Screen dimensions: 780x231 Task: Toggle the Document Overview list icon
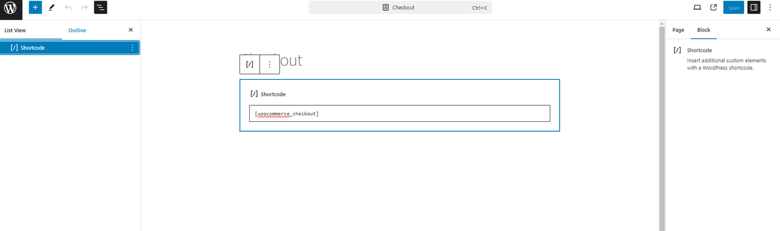point(101,8)
